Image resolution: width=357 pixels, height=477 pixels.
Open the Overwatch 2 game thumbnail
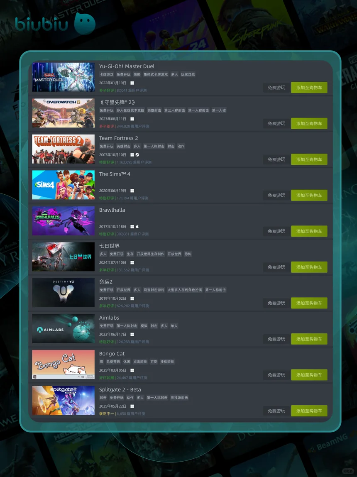(x=63, y=113)
